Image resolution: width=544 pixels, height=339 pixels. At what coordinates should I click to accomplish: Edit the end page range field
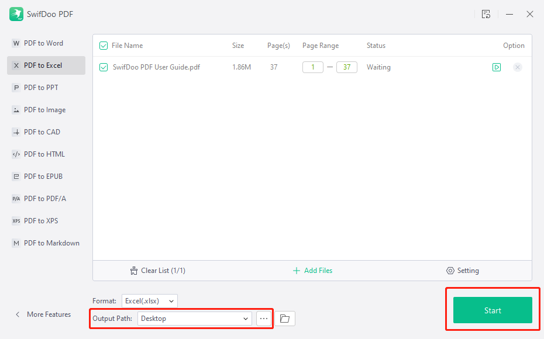pos(347,67)
